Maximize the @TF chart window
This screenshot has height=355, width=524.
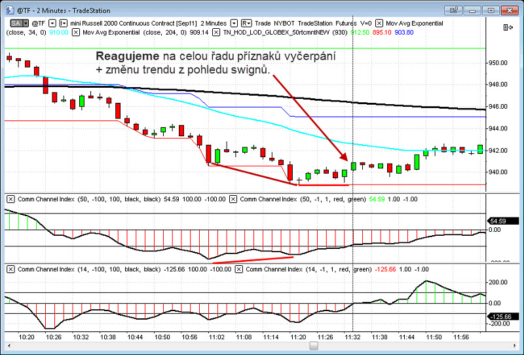(491, 10)
